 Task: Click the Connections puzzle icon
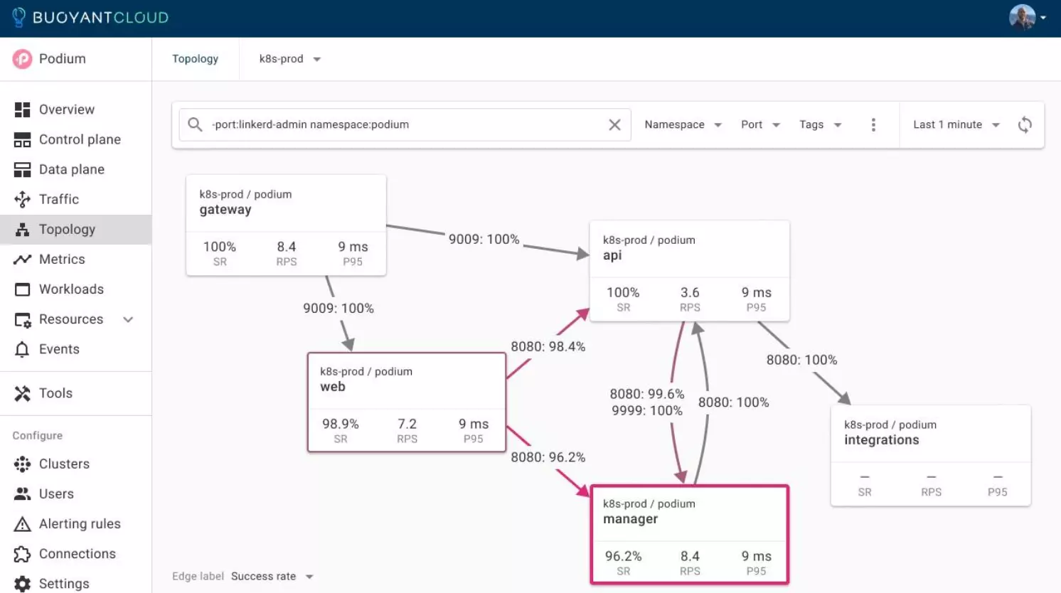tap(22, 554)
